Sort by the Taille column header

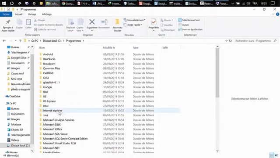coord(165,48)
